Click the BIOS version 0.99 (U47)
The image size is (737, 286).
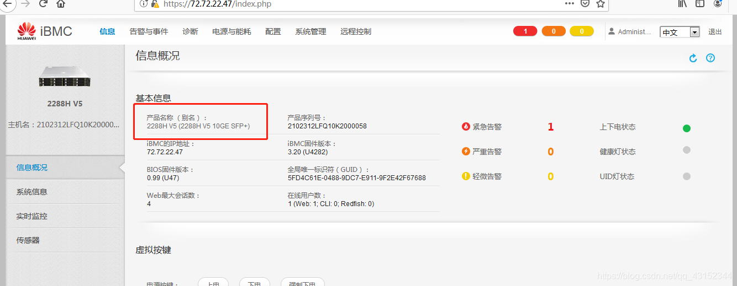pyautogui.click(x=163, y=178)
